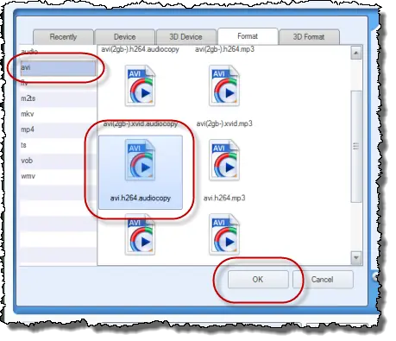Select vob in the format list

(x=58, y=161)
